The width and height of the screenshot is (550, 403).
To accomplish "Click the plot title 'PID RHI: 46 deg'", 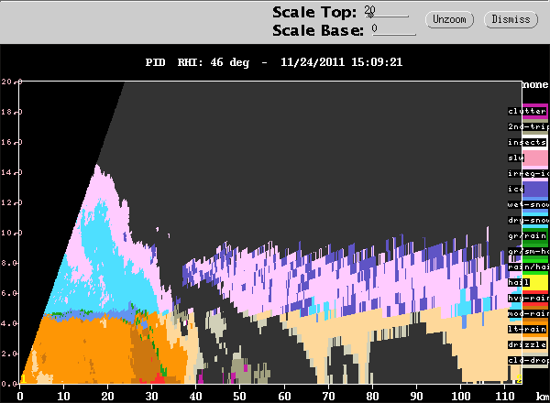I will pyautogui.click(x=197, y=62).
